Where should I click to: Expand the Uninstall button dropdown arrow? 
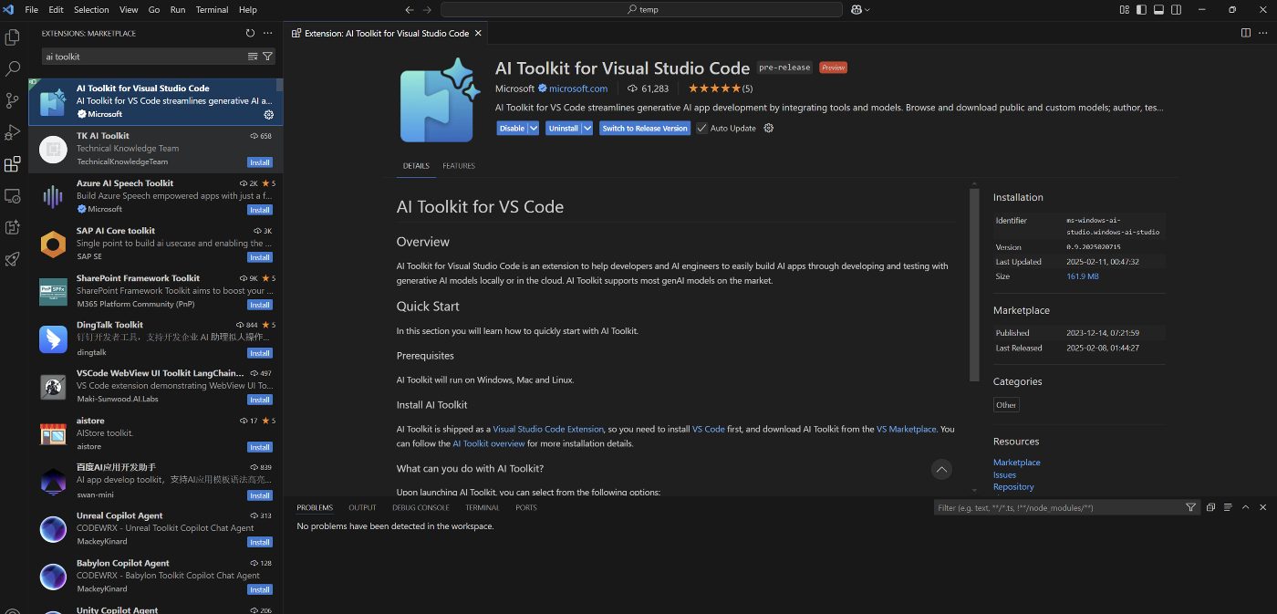point(587,128)
